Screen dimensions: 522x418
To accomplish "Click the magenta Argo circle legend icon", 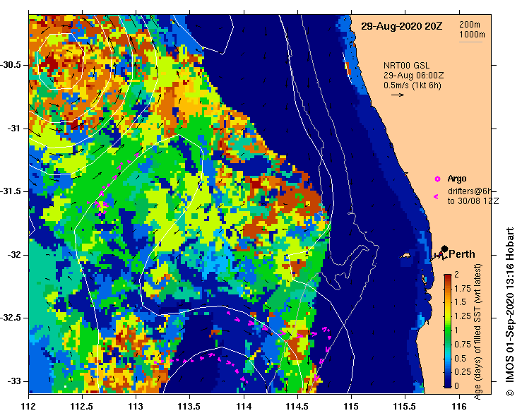I will click(x=437, y=179).
